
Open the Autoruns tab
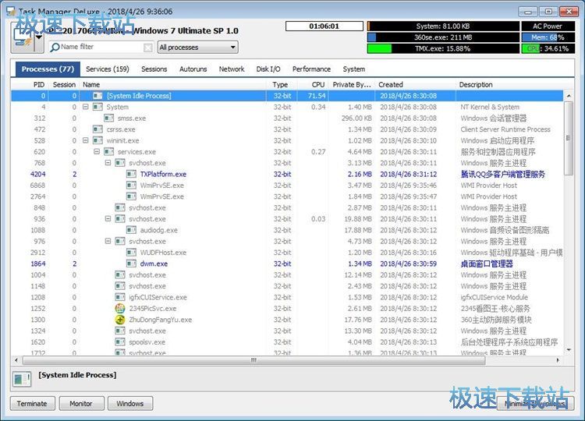point(193,69)
